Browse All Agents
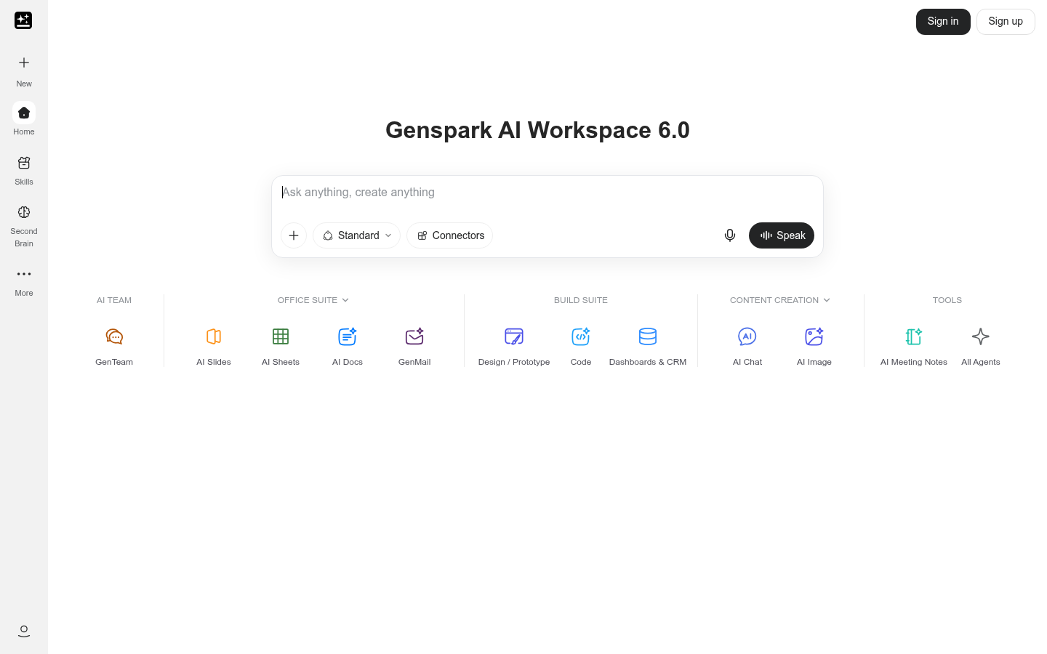Image resolution: width=1047 pixels, height=654 pixels. point(981,346)
